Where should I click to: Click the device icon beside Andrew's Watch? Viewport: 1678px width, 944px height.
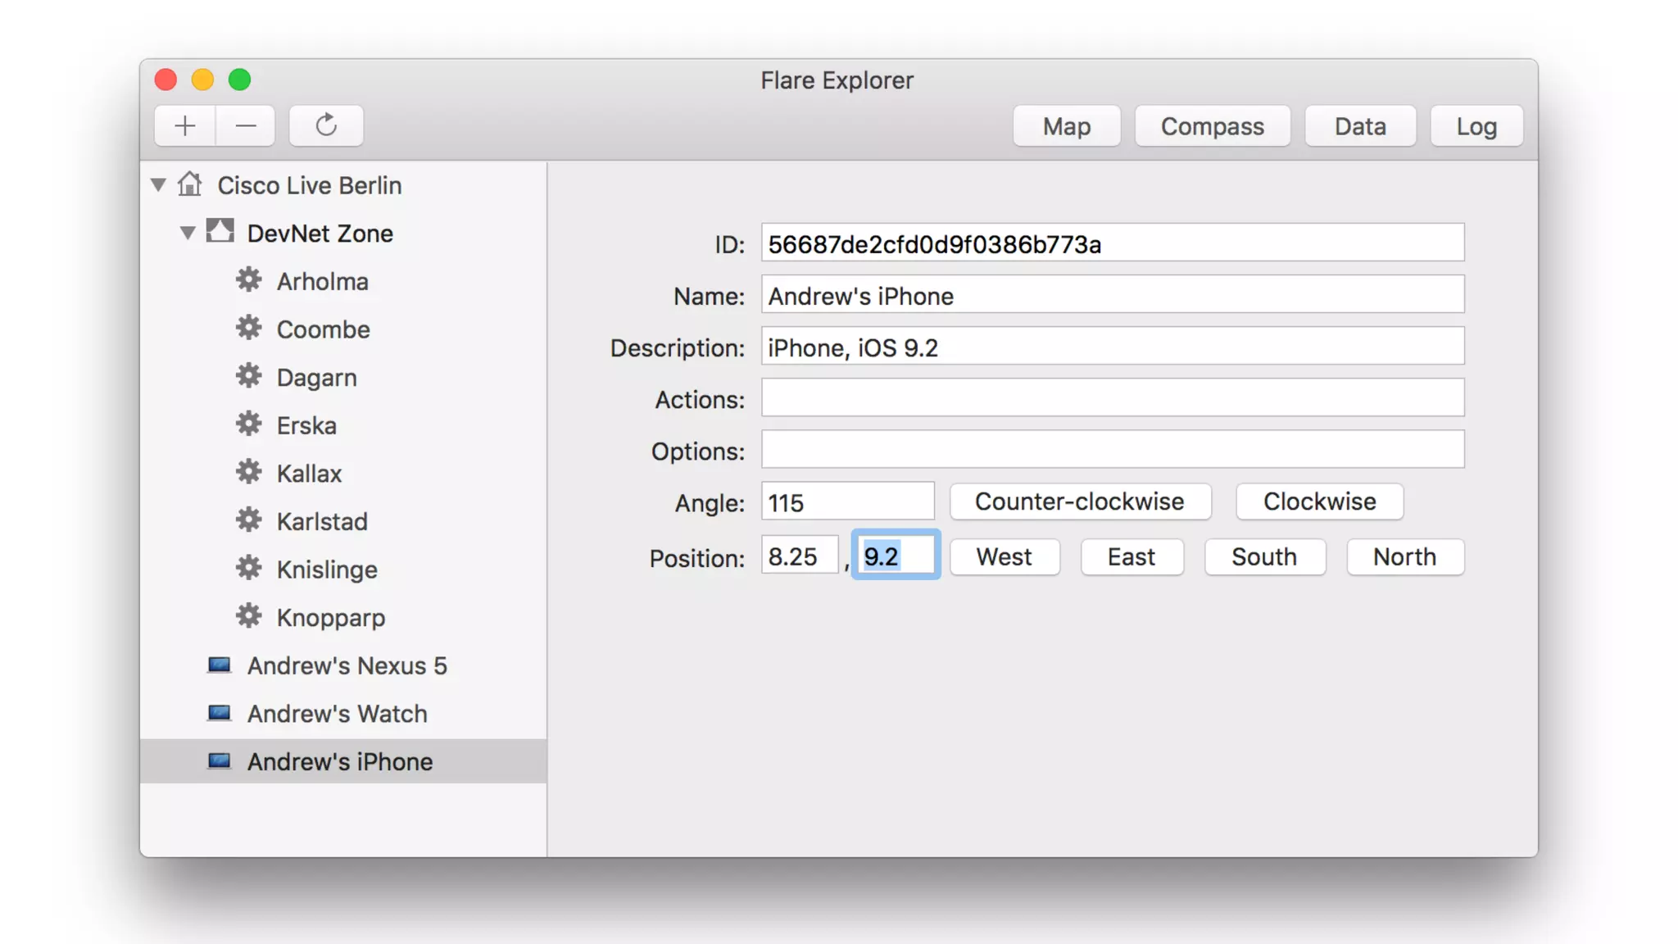coord(220,713)
